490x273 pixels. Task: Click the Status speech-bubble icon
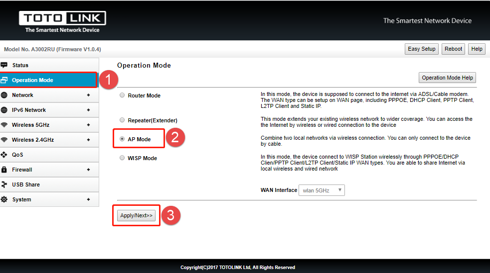click(4, 65)
